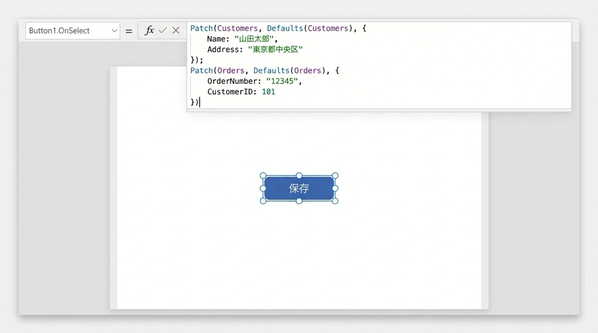Place cursor on the "東京都中央区" Address string
The width and height of the screenshot is (598, 333).
(x=275, y=49)
